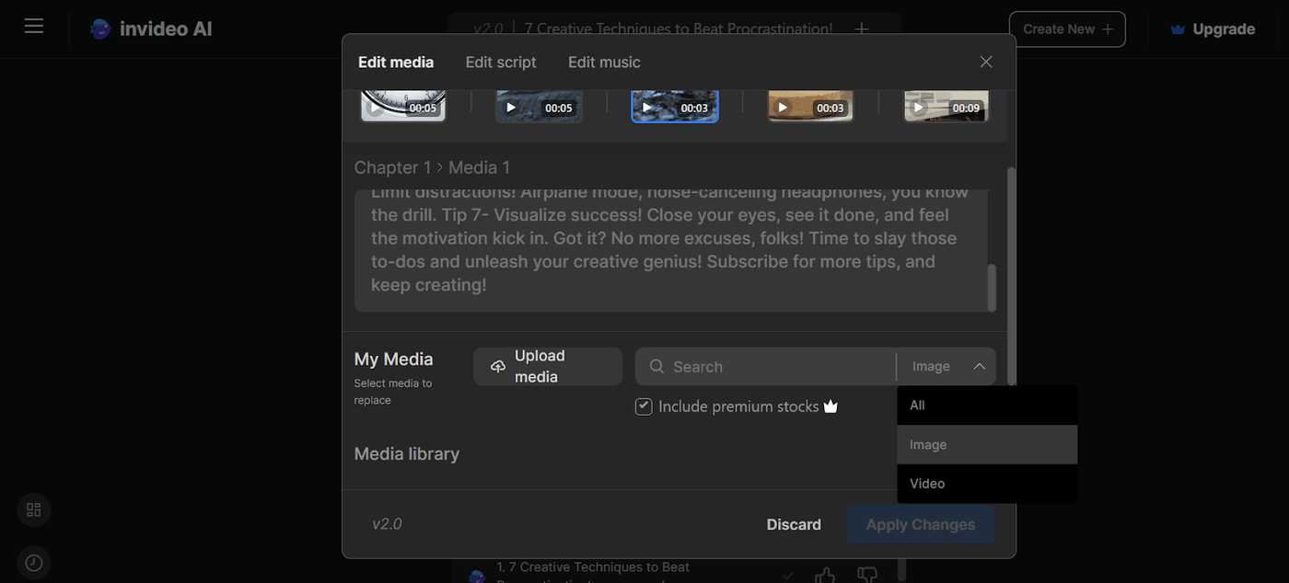
Task: Open the templates grid icon at bottom left
Action: point(33,509)
